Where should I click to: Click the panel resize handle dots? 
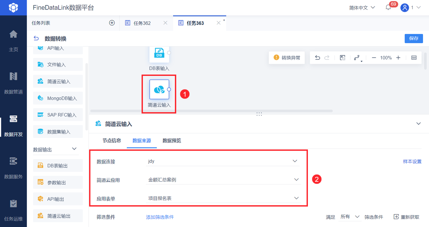(x=259, y=114)
